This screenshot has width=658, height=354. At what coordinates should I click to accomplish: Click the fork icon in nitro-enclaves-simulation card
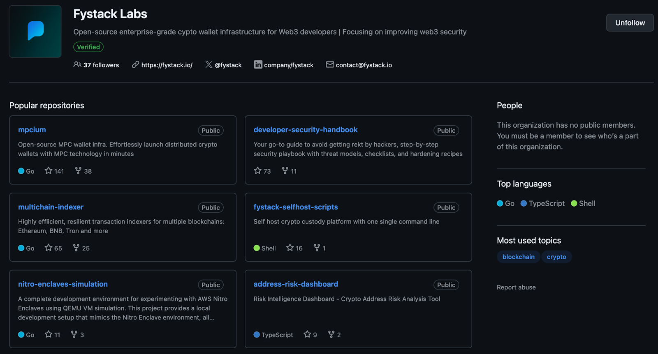point(74,334)
